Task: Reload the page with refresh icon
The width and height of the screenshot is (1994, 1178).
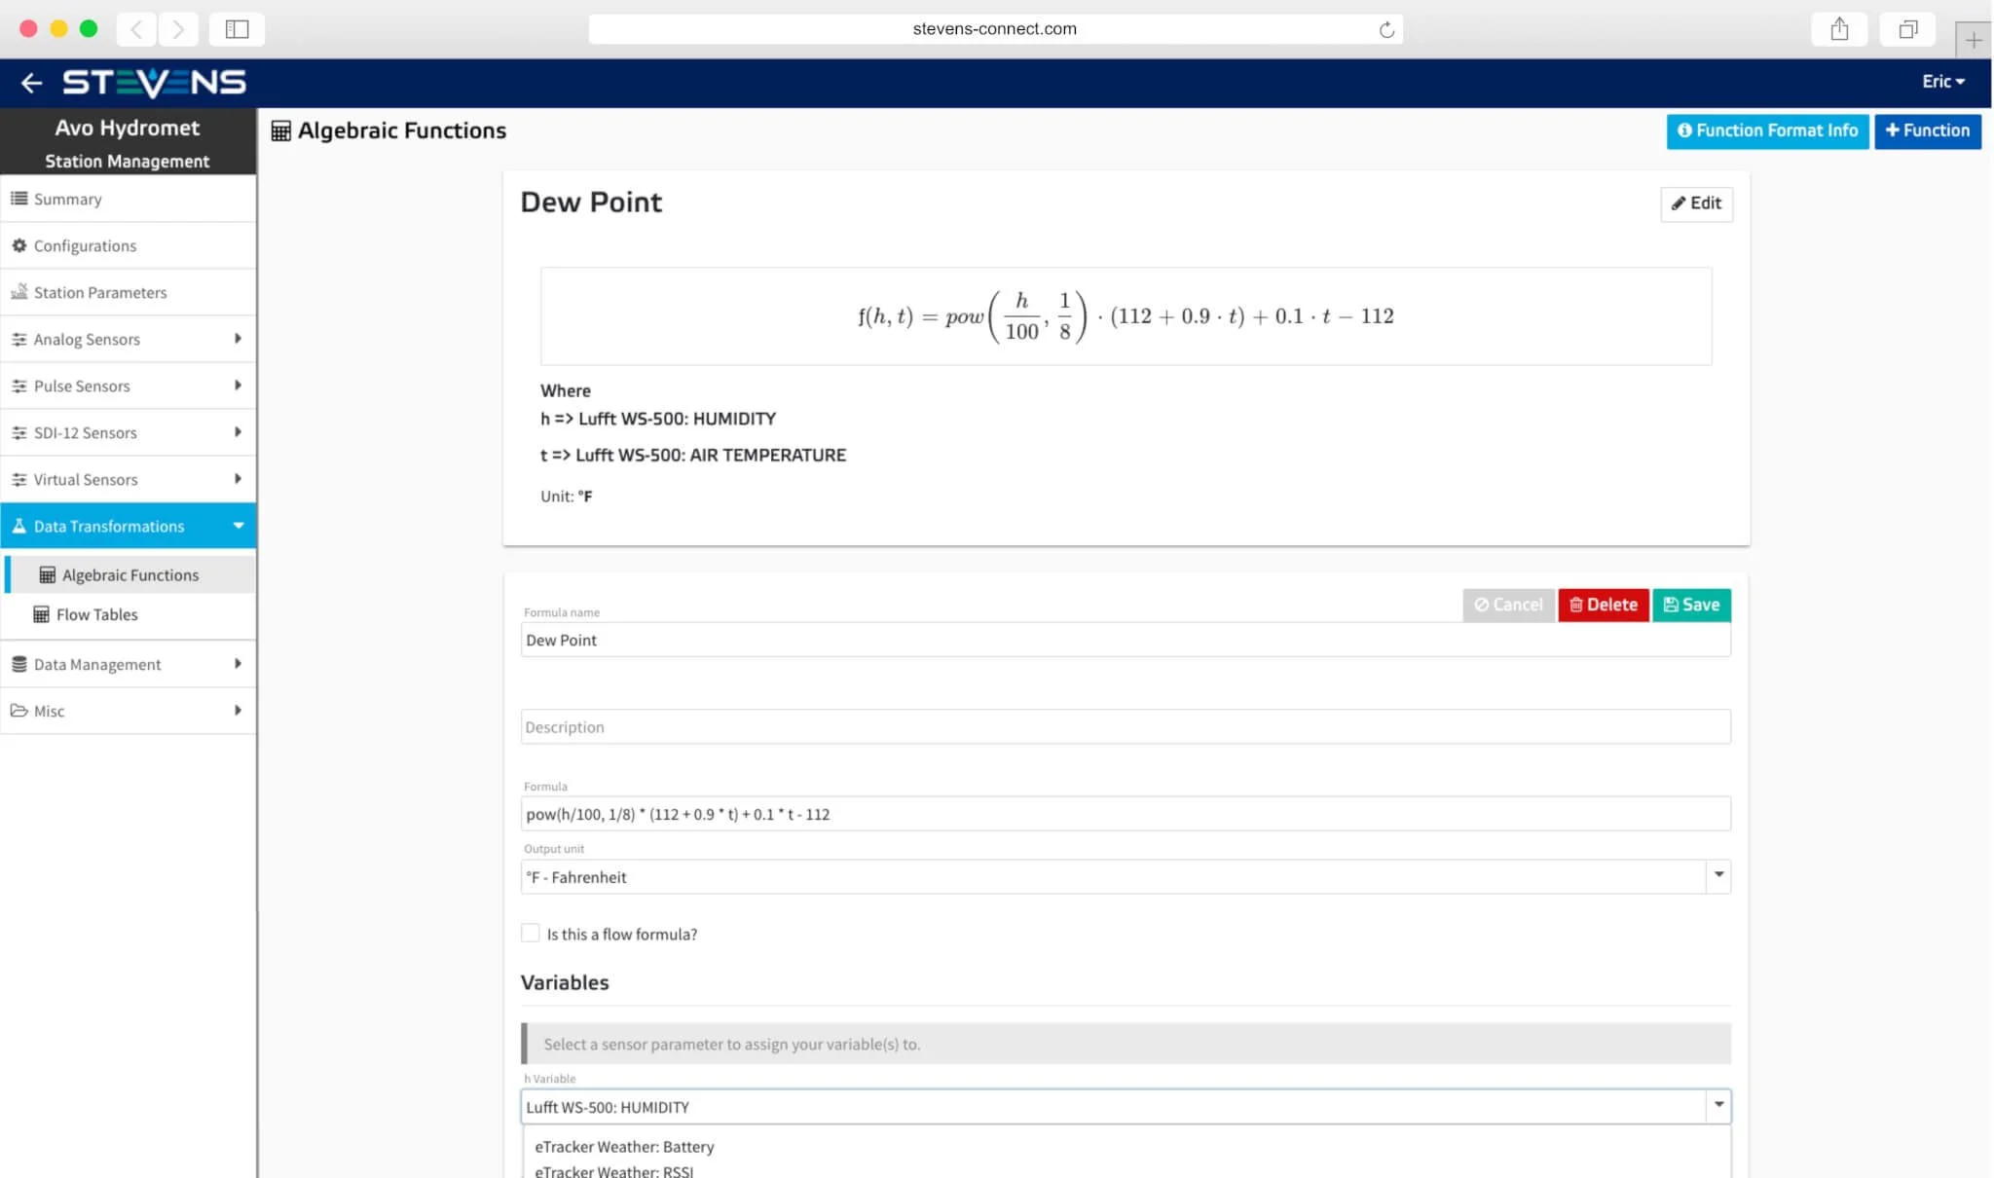Action: (x=1386, y=30)
